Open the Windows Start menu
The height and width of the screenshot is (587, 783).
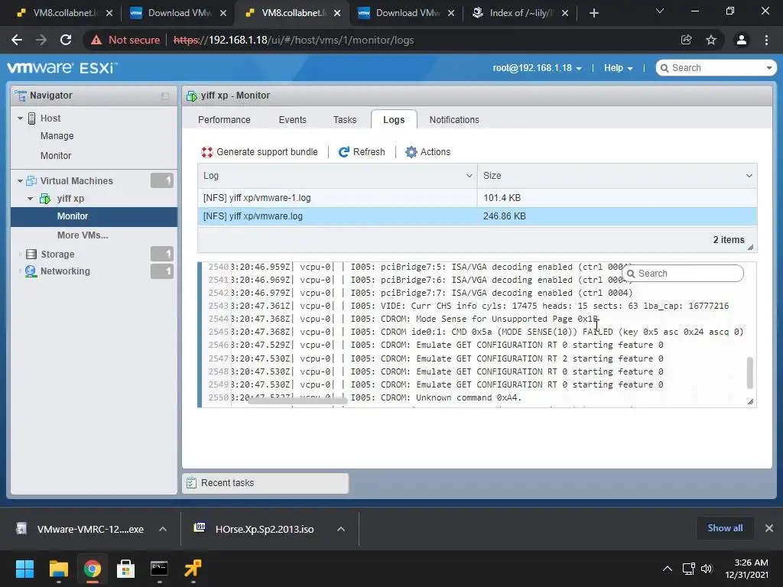tap(24, 569)
